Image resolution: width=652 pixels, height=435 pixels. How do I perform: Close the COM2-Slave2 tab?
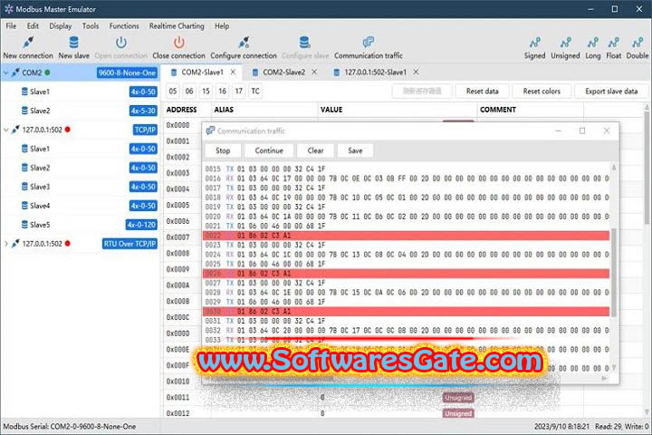click(x=314, y=72)
